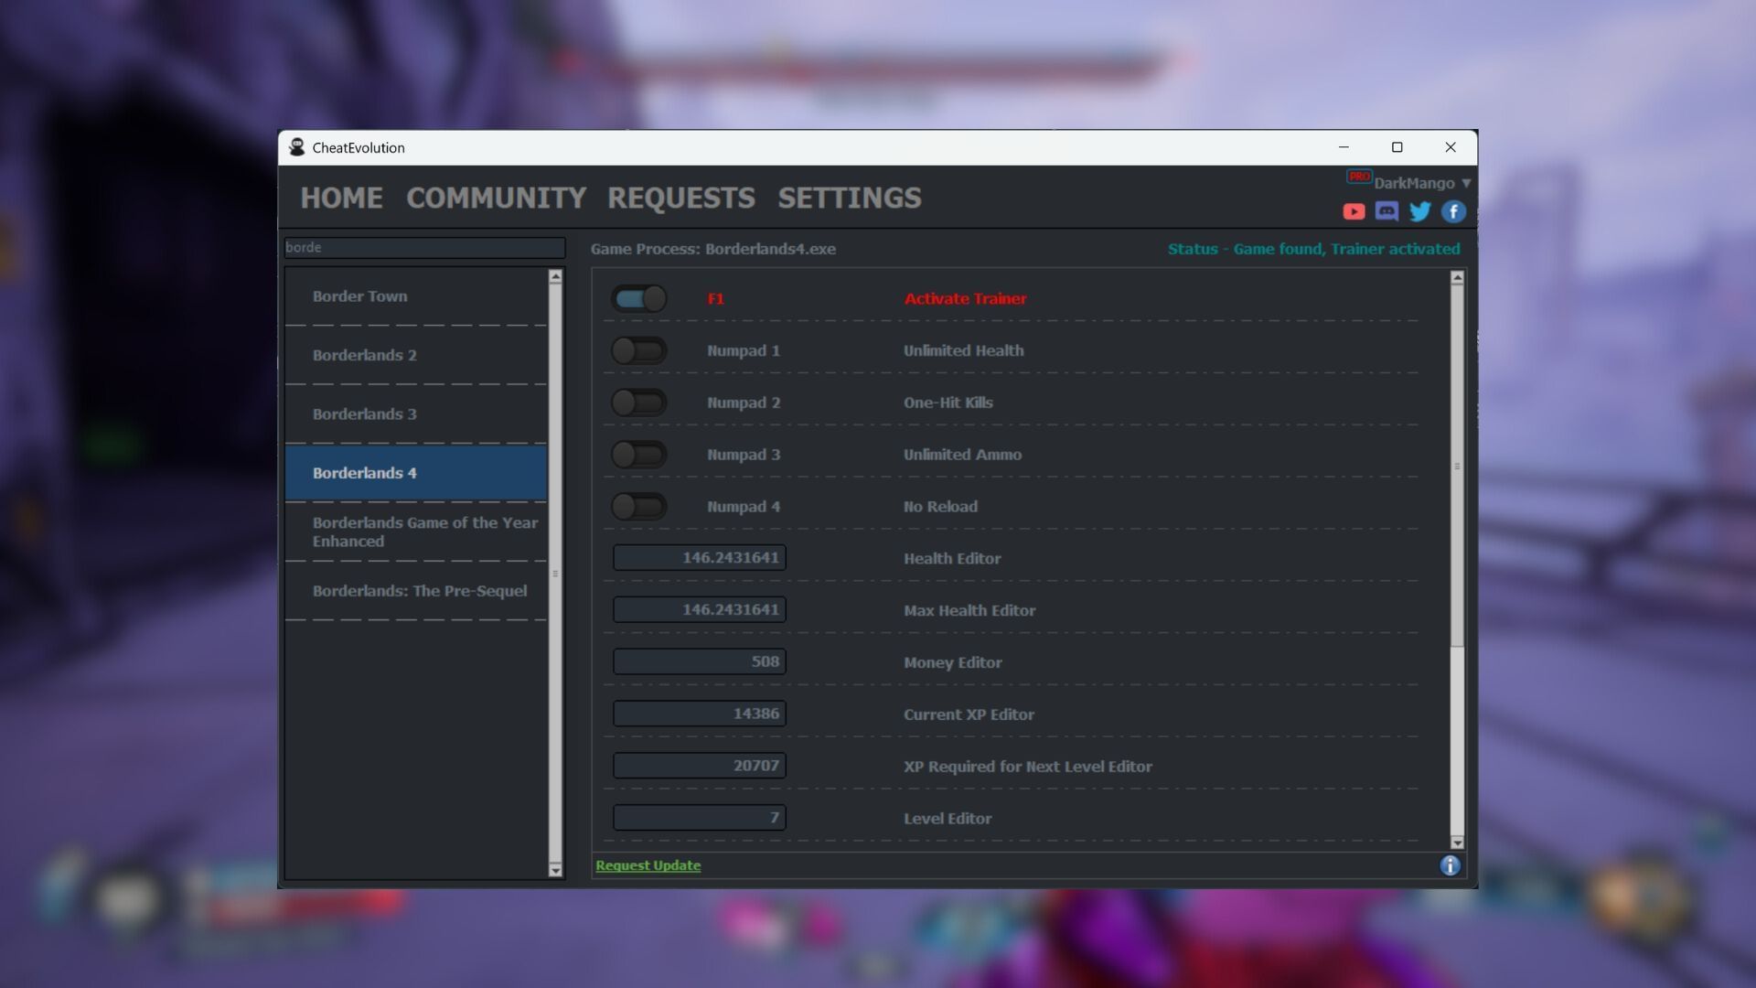Open the Facebook page icon
Image resolution: width=1756 pixels, height=988 pixels.
pyautogui.click(x=1453, y=212)
